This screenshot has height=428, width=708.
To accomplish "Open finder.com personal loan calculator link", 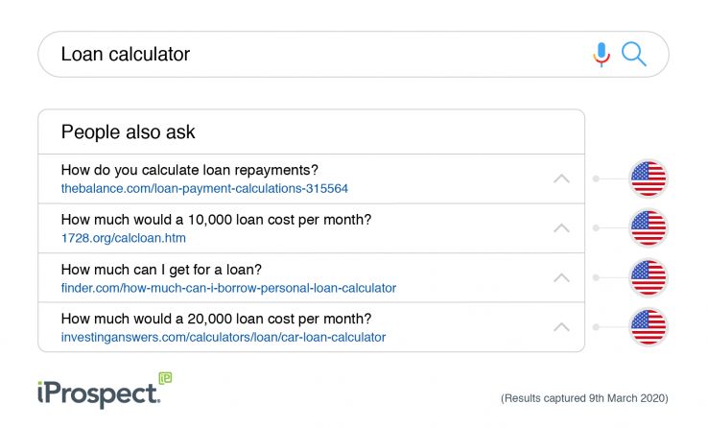I will tap(228, 288).
